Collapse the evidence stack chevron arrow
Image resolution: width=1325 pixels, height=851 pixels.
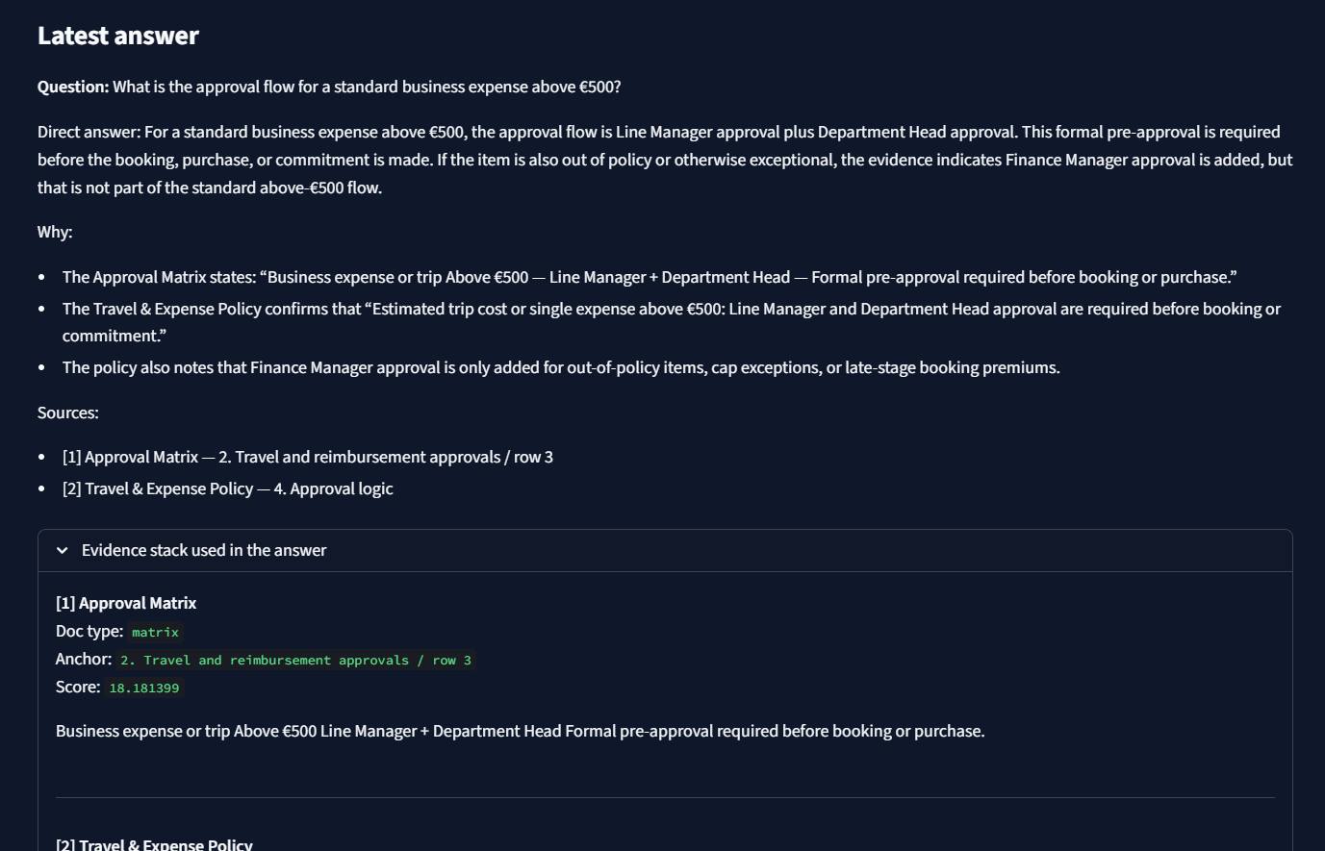(63, 551)
